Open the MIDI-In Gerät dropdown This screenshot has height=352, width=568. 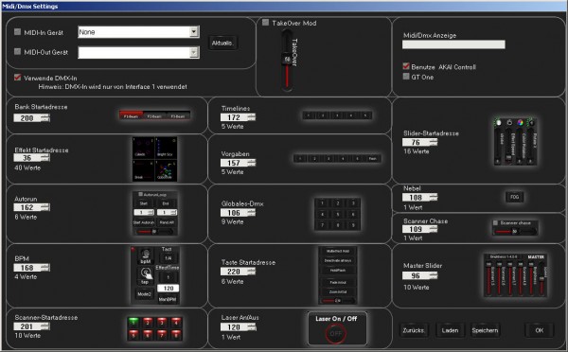click(x=194, y=32)
